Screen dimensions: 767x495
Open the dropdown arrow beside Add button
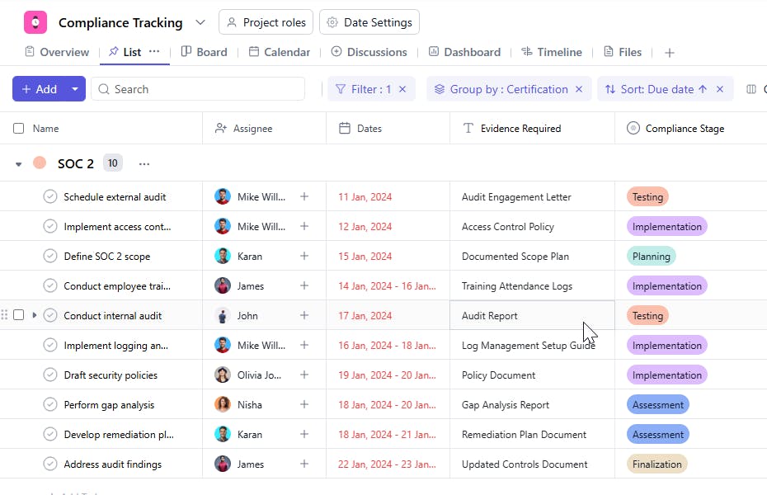[75, 89]
